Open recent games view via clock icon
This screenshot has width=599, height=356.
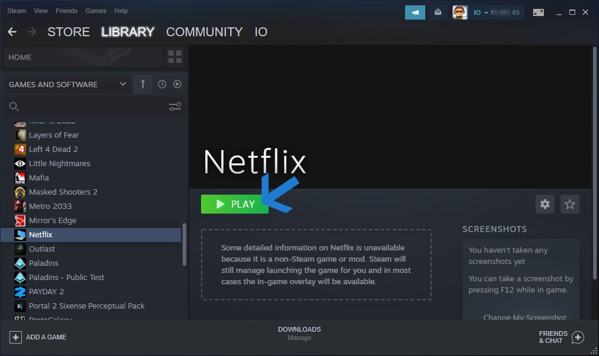pyautogui.click(x=161, y=84)
